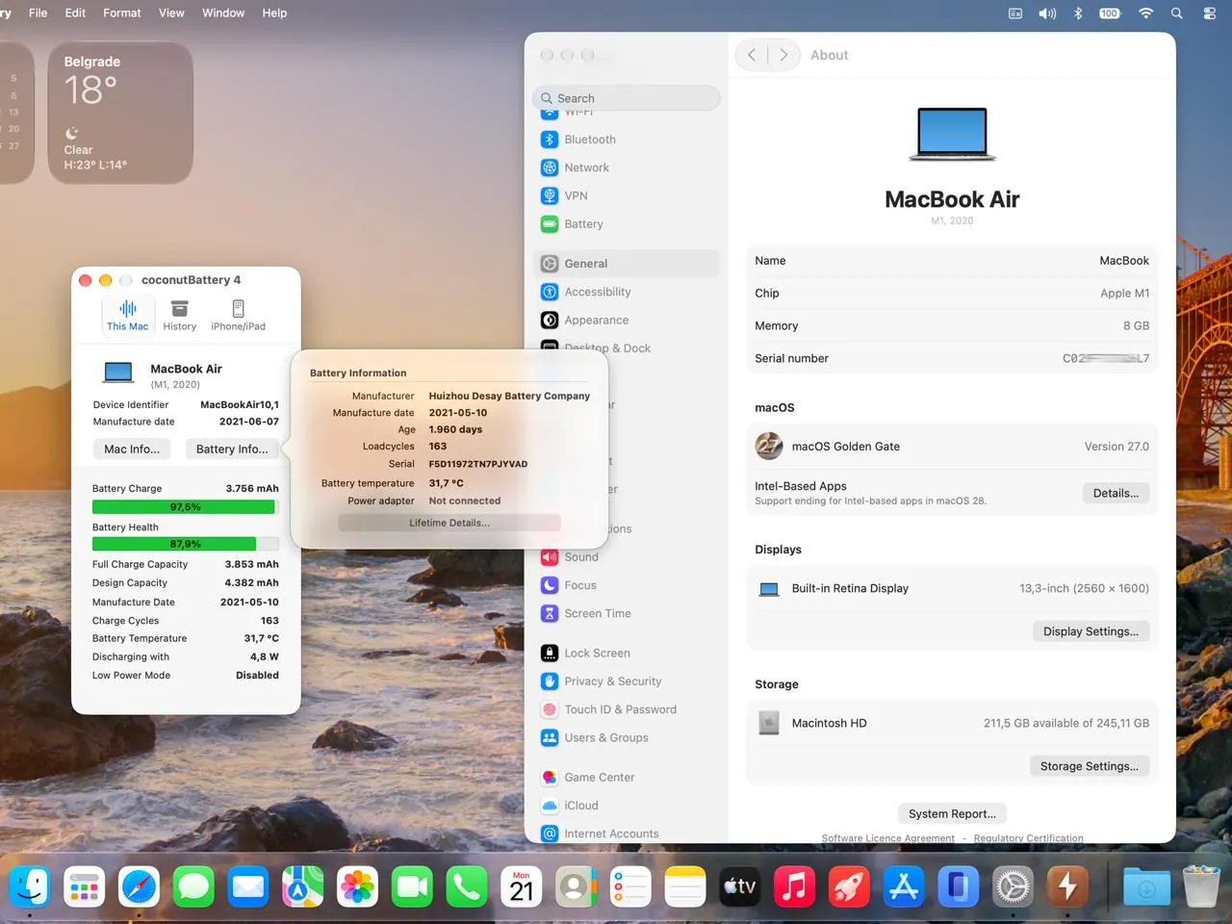Open the Help menu
This screenshot has height=924, width=1232.
(x=274, y=13)
